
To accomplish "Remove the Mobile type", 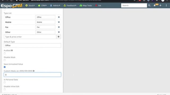I will click(x=59, y=22).
